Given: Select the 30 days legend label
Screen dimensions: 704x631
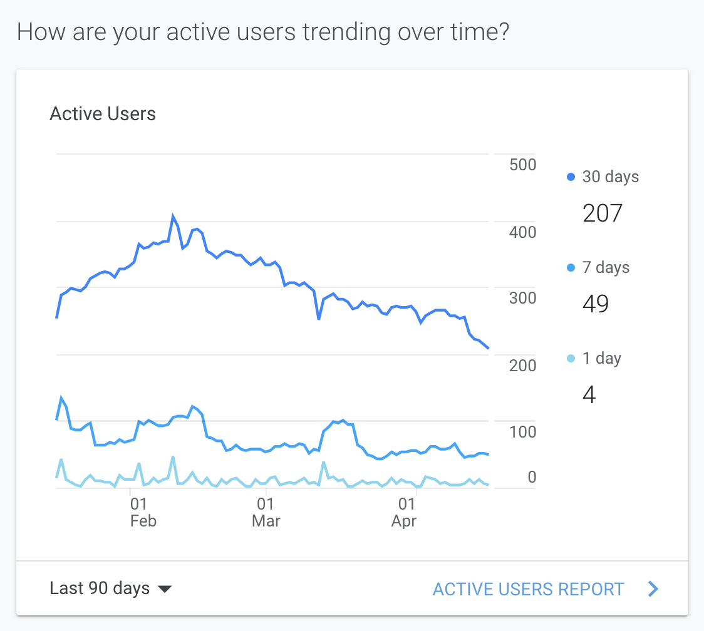Looking at the screenshot, I should [611, 177].
